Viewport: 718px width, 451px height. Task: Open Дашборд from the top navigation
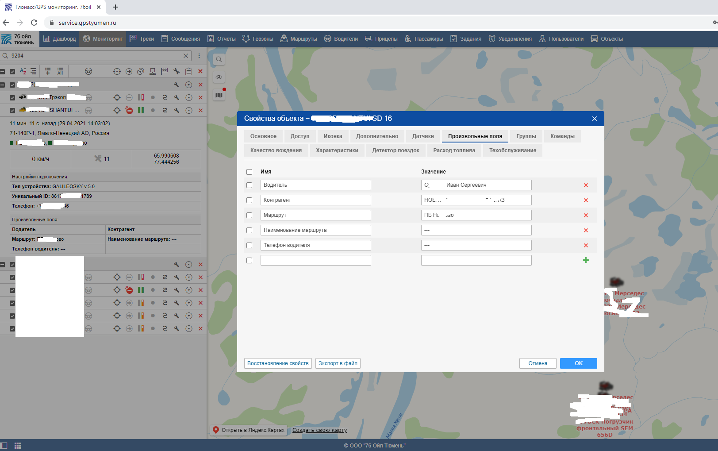click(60, 39)
